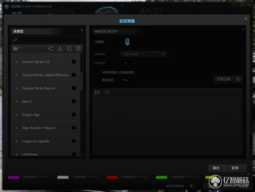Screen dimensions: 255x192
Task: Click the green Default4 color swatch
Action: (161, 177)
